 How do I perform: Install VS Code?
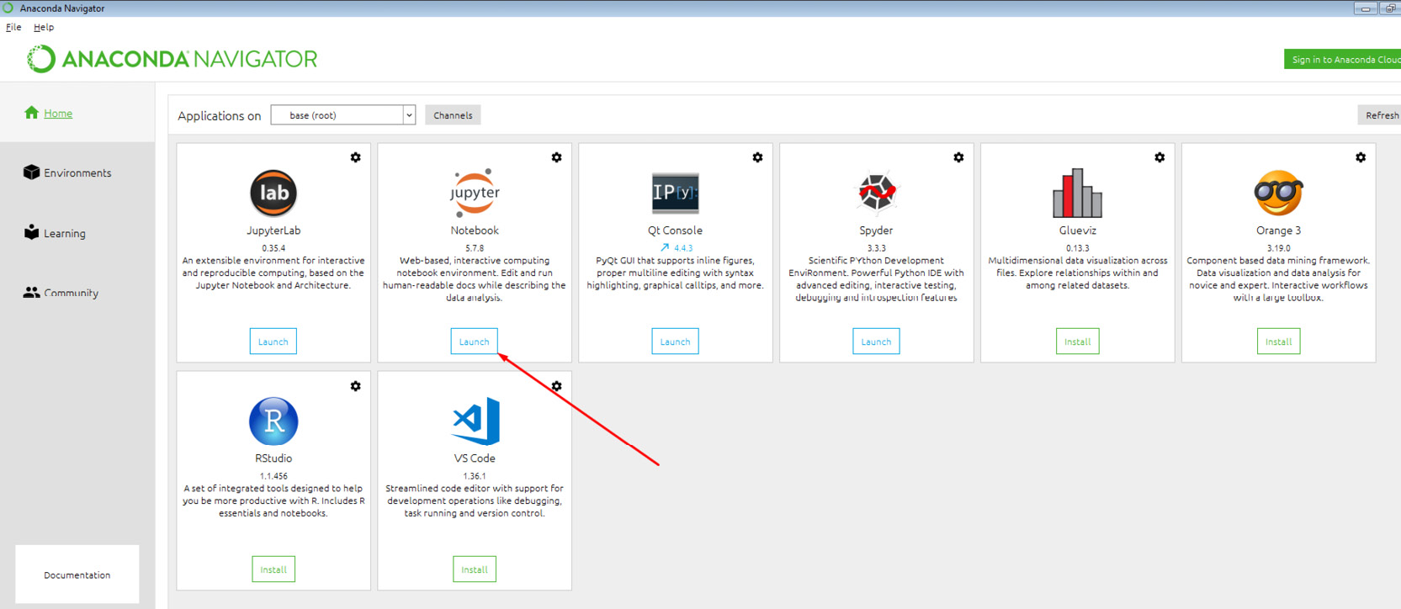475,569
